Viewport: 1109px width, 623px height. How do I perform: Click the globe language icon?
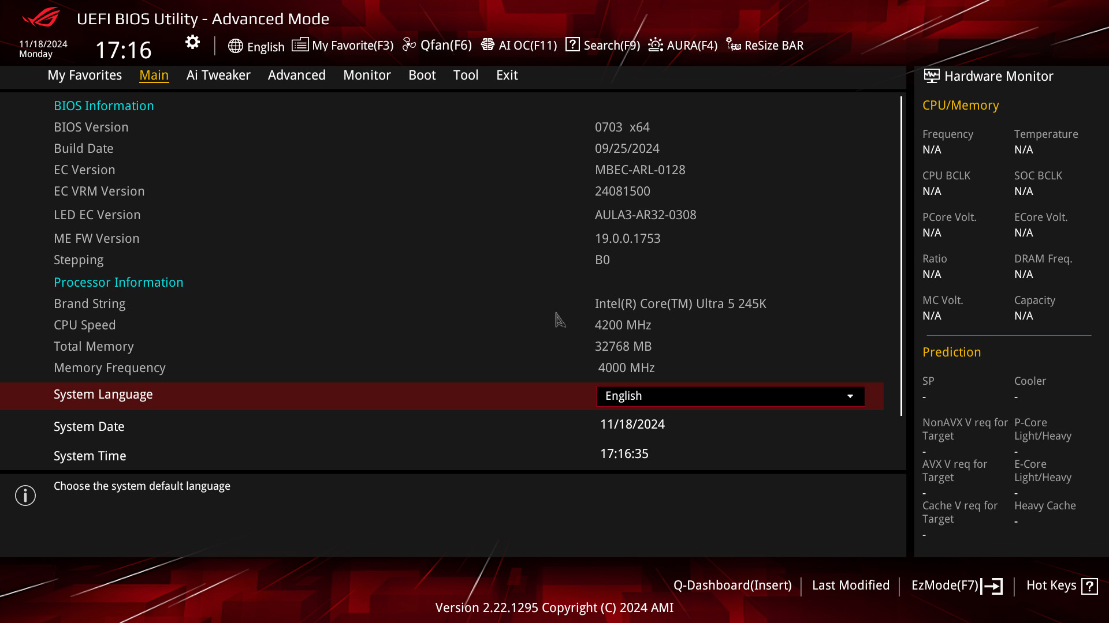(235, 46)
